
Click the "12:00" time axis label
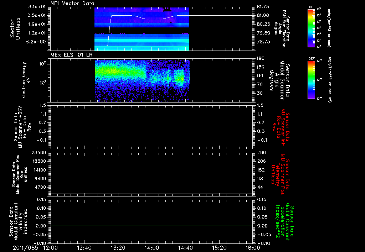pyautogui.click(x=51, y=248)
